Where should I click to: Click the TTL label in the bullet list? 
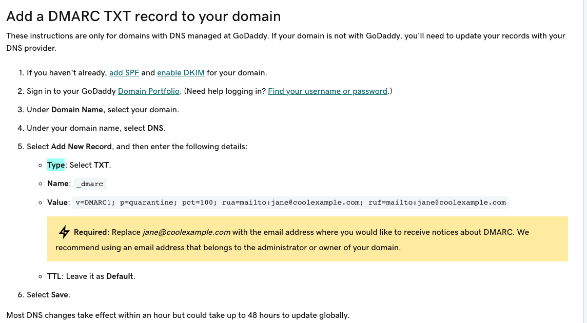pyautogui.click(x=54, y=276)
